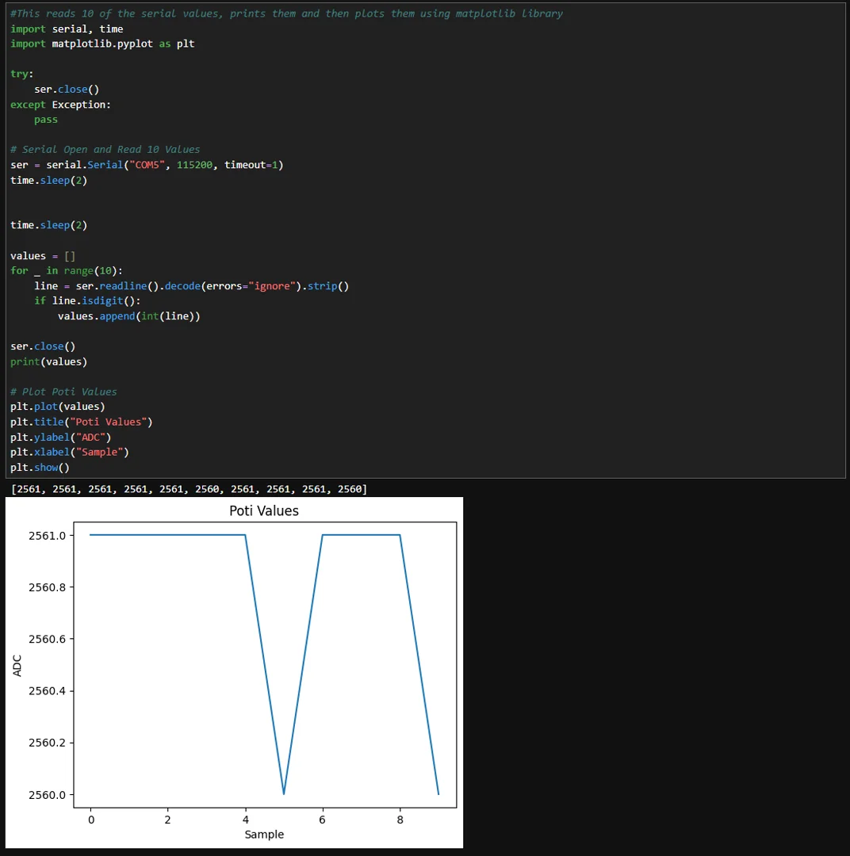Click the comment line starting '#This reads 10'
Screen dimensions: 850x856
tap(286, 13)
